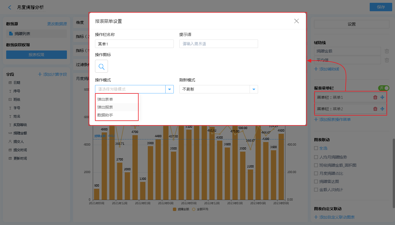Delete the 捐赠金额 auxiliary line
Image resolution: width=395 pixels, height=225 pixels.
[x=387, y=51]
